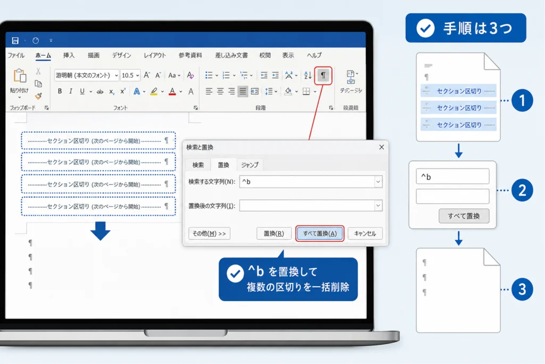
Task: Click the Grow Font icon
Action: 147,75
